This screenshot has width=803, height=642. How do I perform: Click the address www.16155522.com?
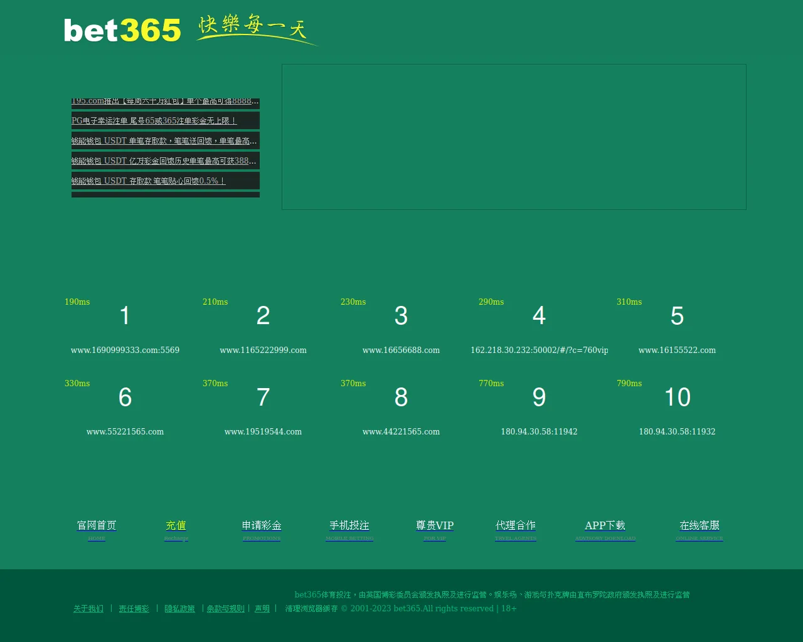click(x=677, y=350)
